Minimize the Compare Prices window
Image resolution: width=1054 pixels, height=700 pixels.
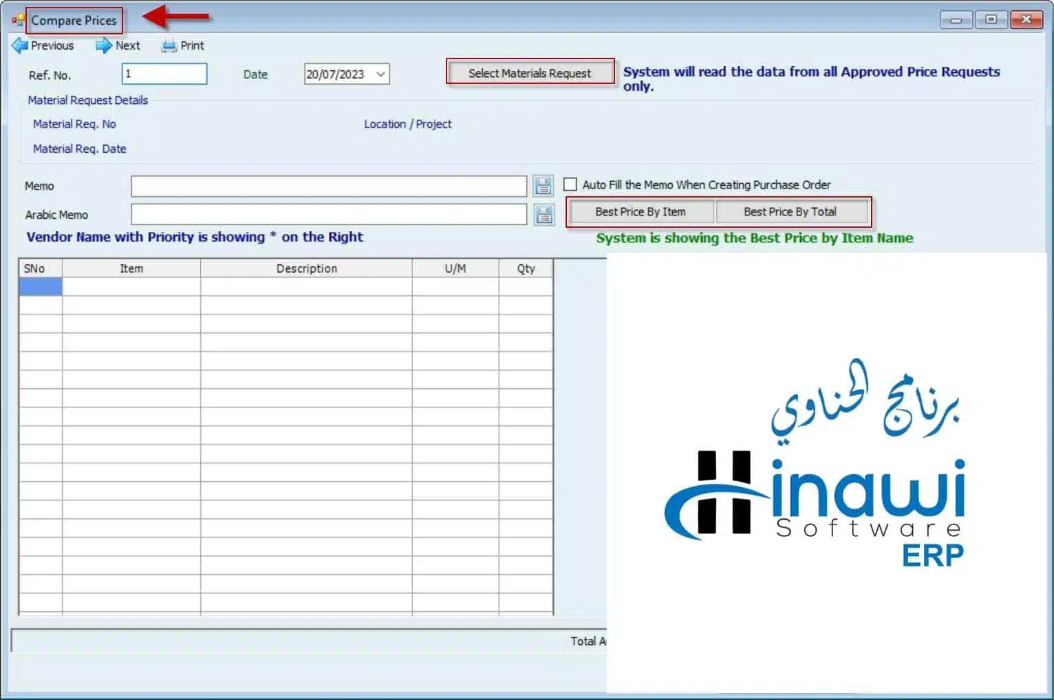coord(956,20)
